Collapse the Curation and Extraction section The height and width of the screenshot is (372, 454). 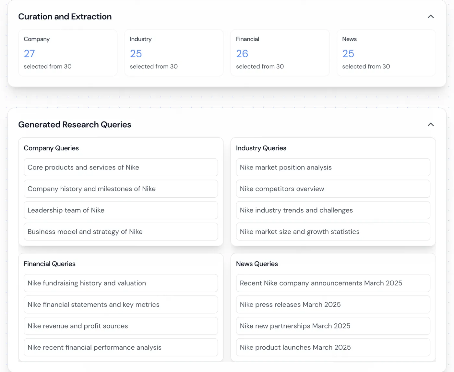(431, 17)
